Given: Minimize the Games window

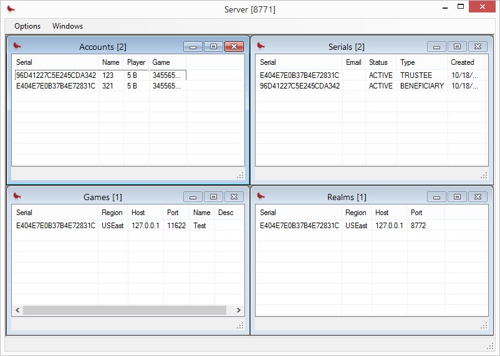Looking at the screenshot, I should click(193, 197).
